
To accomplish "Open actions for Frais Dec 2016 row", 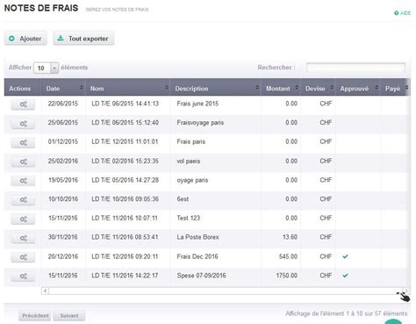I will coord(23,257).
